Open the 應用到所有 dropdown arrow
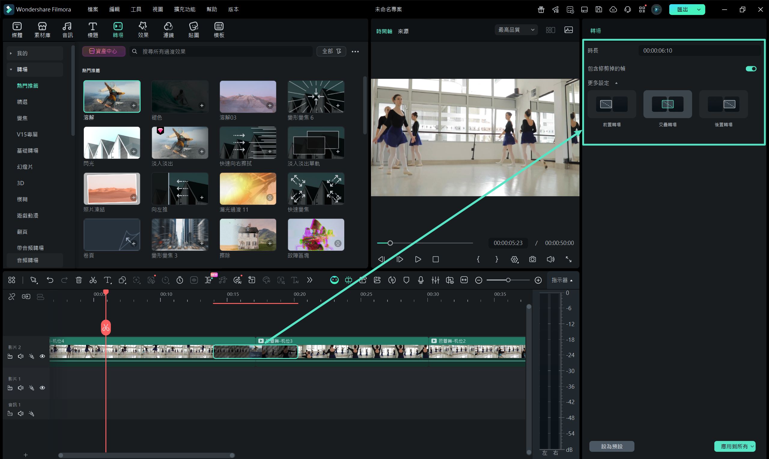The width and height of the screenshot is (769, 459). click(752, 446)
